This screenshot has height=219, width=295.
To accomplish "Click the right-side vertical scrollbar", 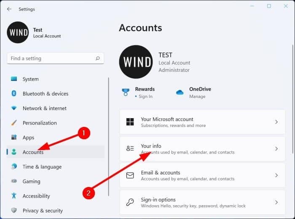I will 293,99.
